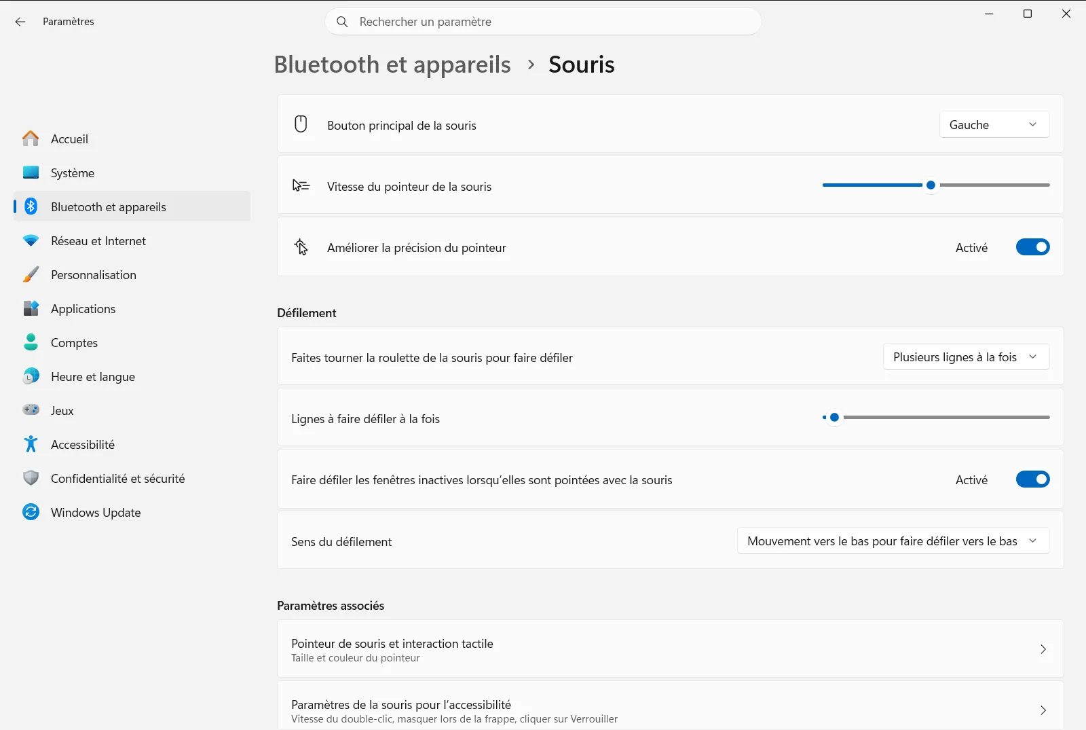Click the Personnalisation paintbrush icon

31,274
